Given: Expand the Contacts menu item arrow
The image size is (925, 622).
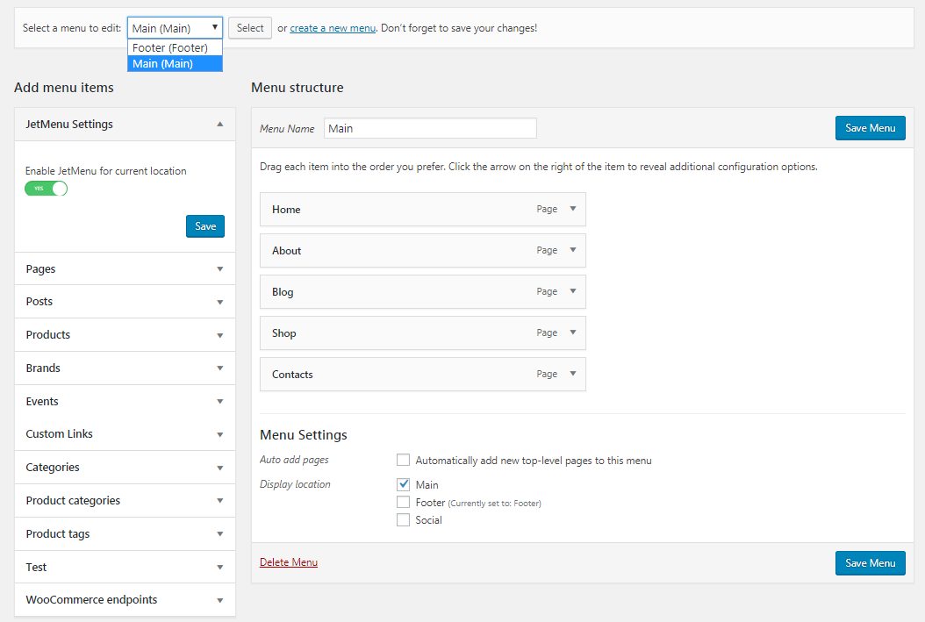Looking at the screenshot, I should pyautogui.click(x=573, y=374).
